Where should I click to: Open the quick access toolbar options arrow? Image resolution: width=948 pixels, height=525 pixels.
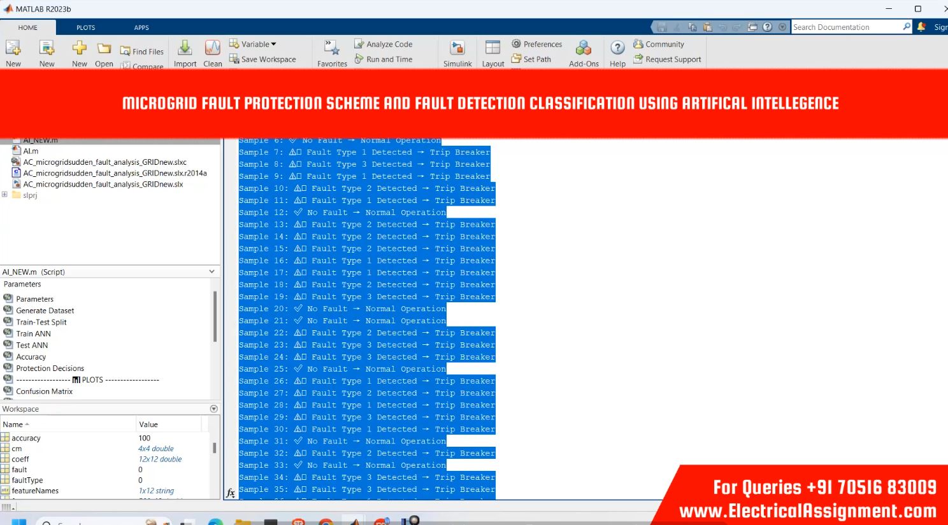(x=782, y=27)
